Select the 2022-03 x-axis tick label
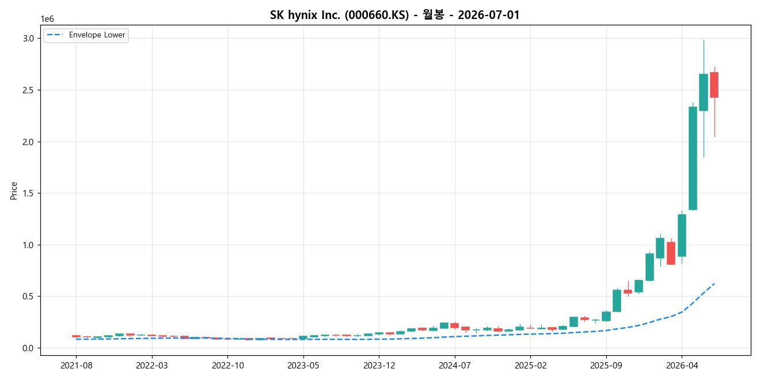Screen dimensions: 760x380 (x=152, y=365)
